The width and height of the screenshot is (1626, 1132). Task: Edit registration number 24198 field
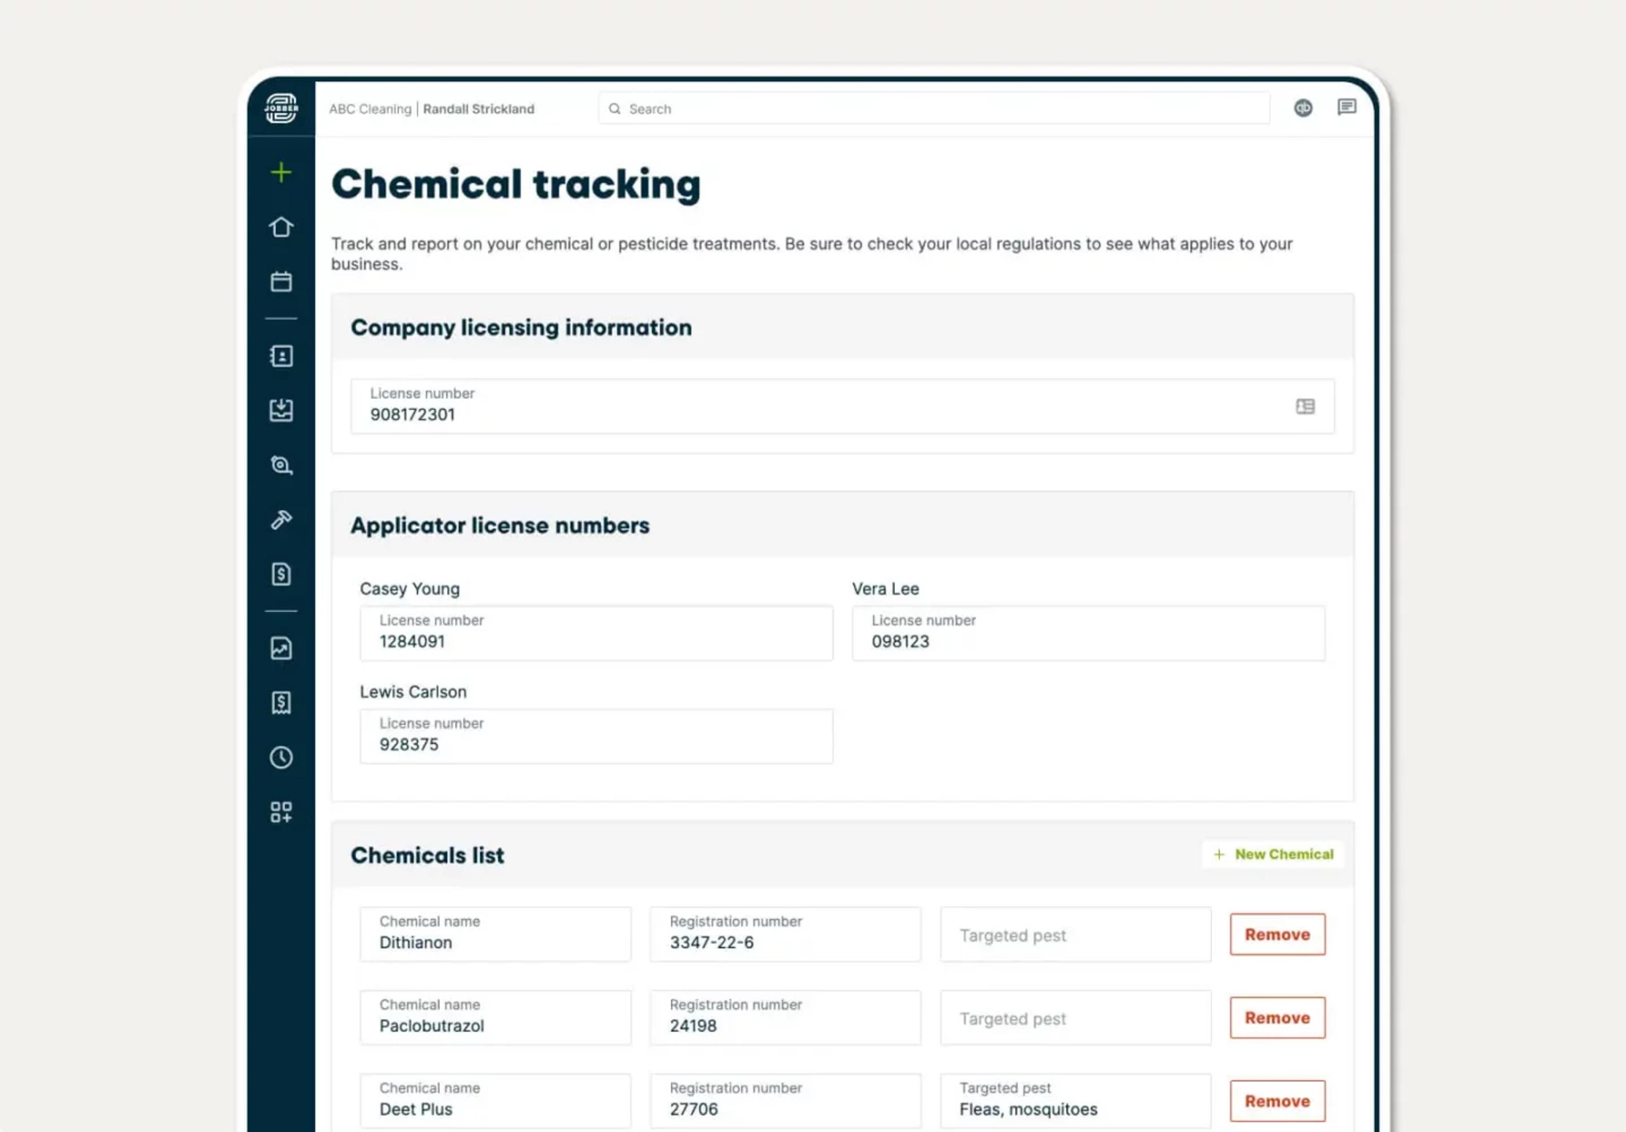(785, 1018)
